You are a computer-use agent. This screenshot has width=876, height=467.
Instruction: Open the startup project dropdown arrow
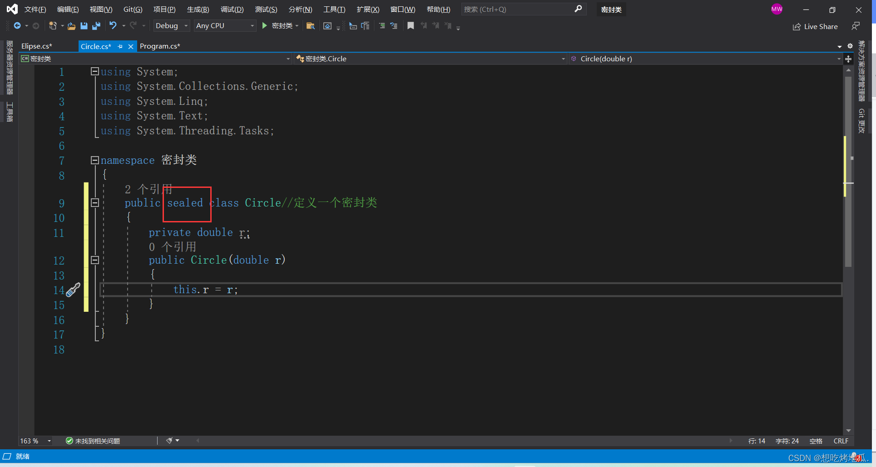pyautogui.click(x=297, y=26)
